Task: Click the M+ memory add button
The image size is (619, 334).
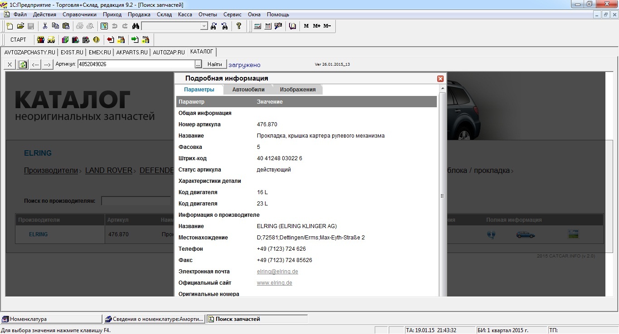Action: 317,26
